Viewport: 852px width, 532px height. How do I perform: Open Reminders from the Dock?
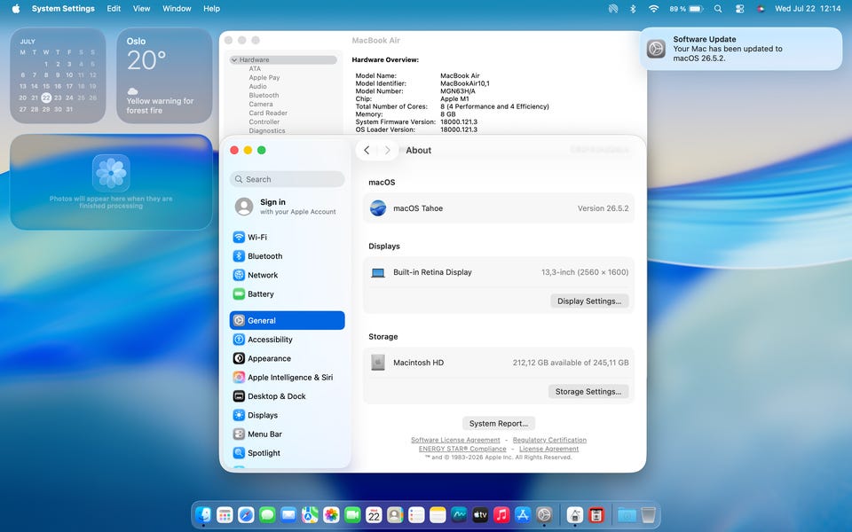(x=416, y=514)
